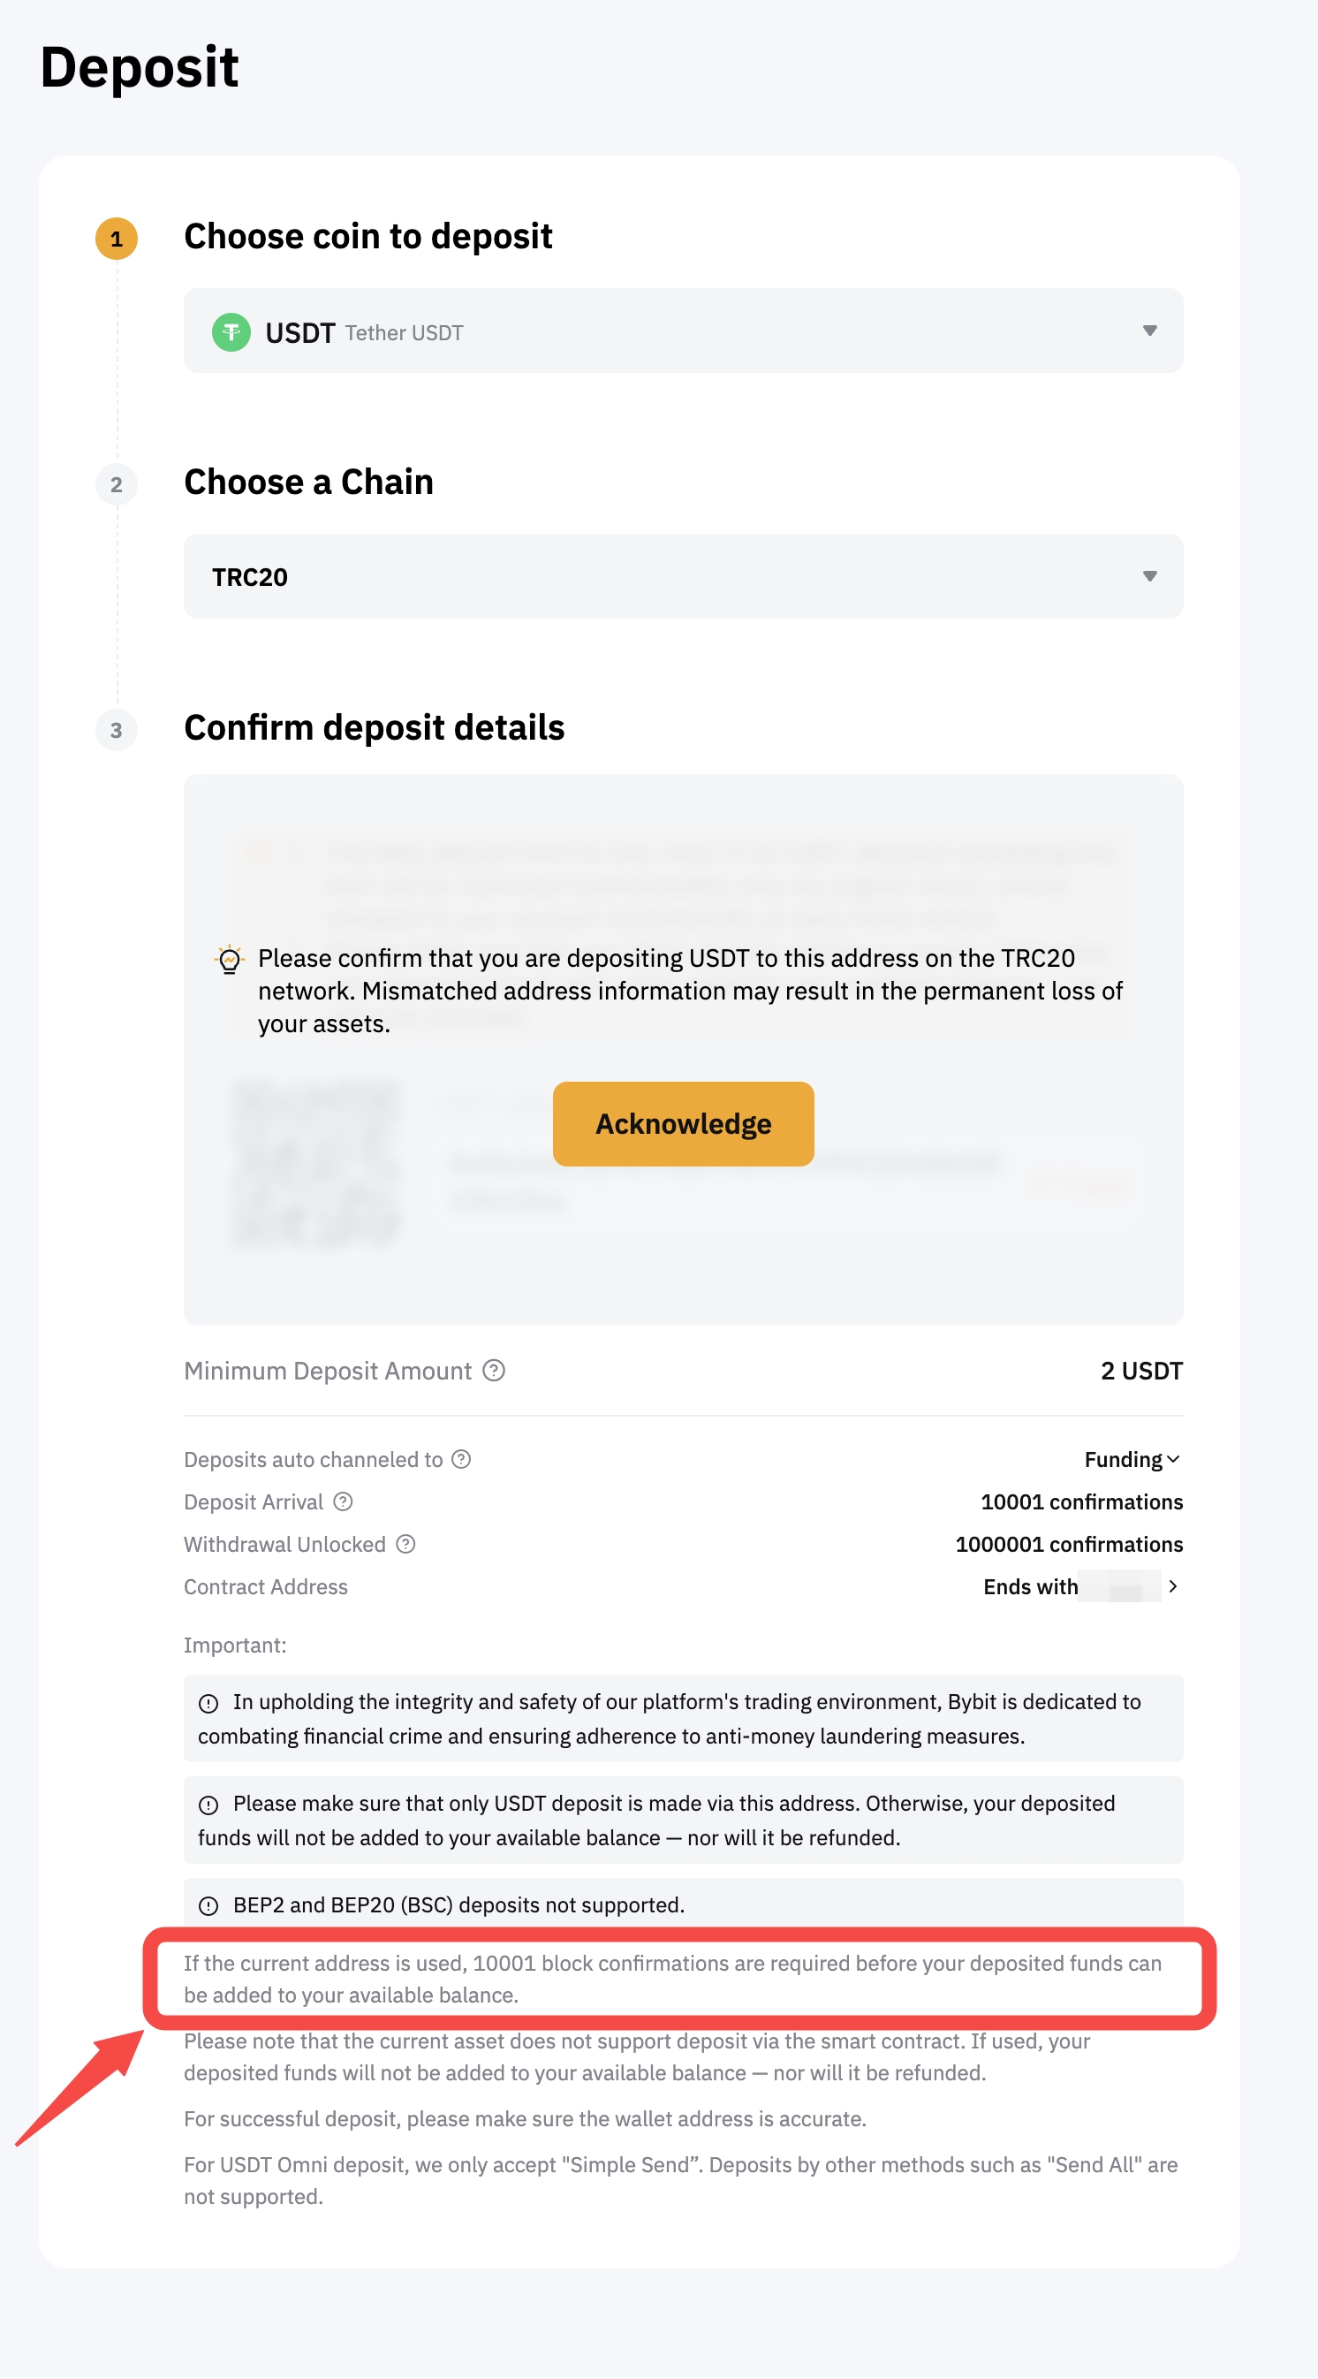Click info icon beside USDT-only deposit warning
The height and width of the screenshot is (2379, 1318).
point(208,1805)
